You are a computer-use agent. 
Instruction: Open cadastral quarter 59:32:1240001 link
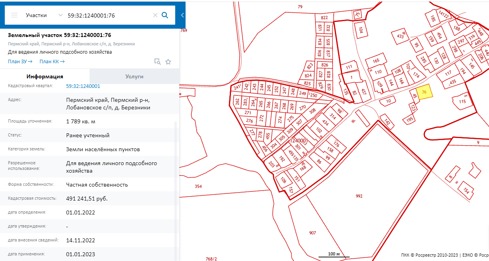[x=83, y=86]
